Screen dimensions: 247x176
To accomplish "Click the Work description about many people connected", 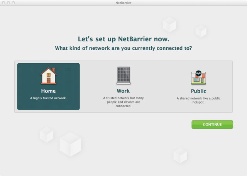I will point(123,102).
